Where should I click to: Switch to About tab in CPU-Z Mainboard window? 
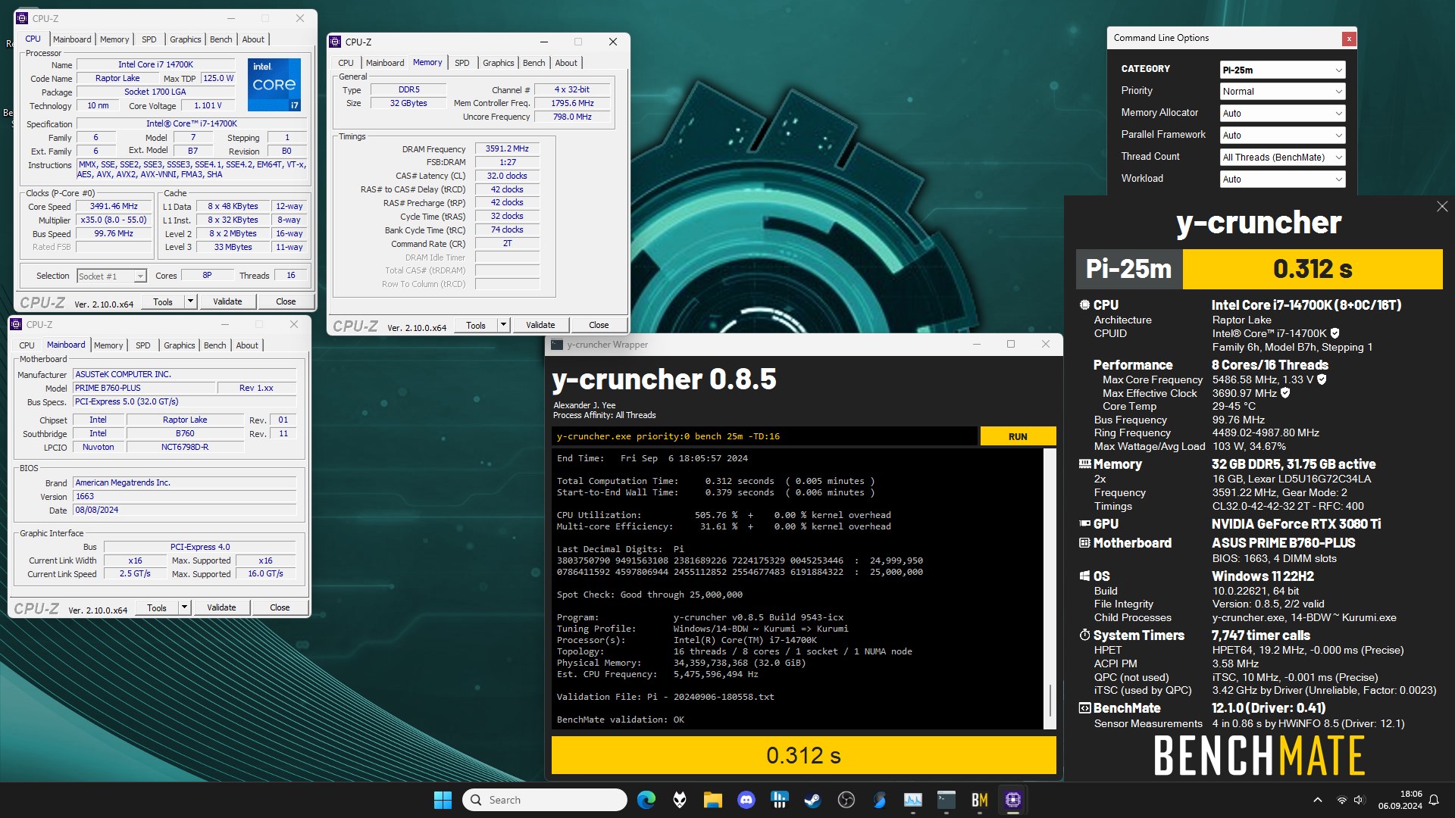(247, 345)
